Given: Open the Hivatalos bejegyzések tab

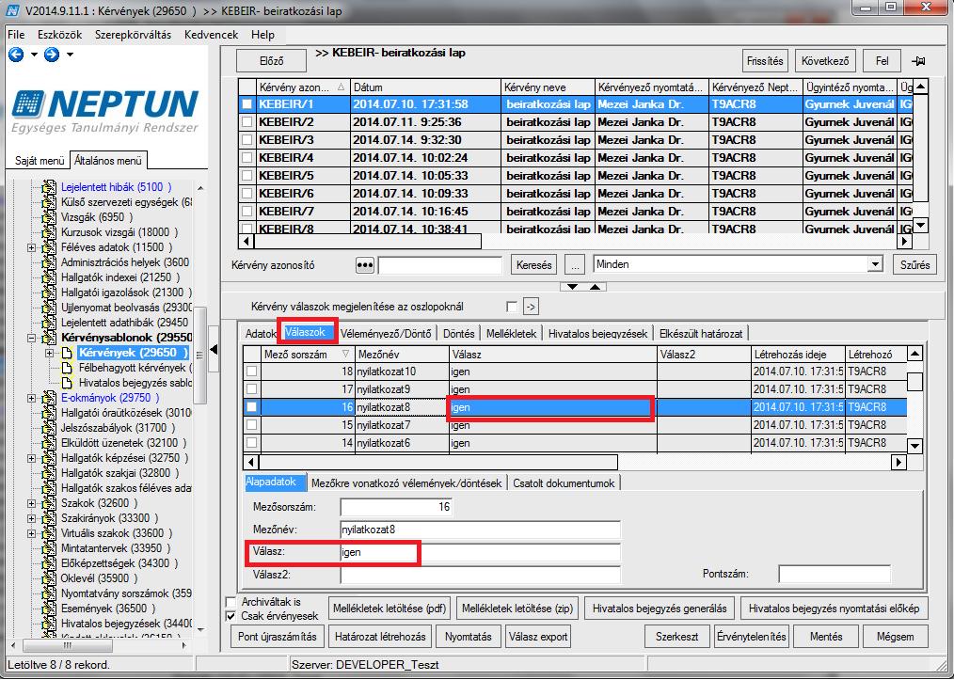Looking at the screenshot, I should 597,333.
